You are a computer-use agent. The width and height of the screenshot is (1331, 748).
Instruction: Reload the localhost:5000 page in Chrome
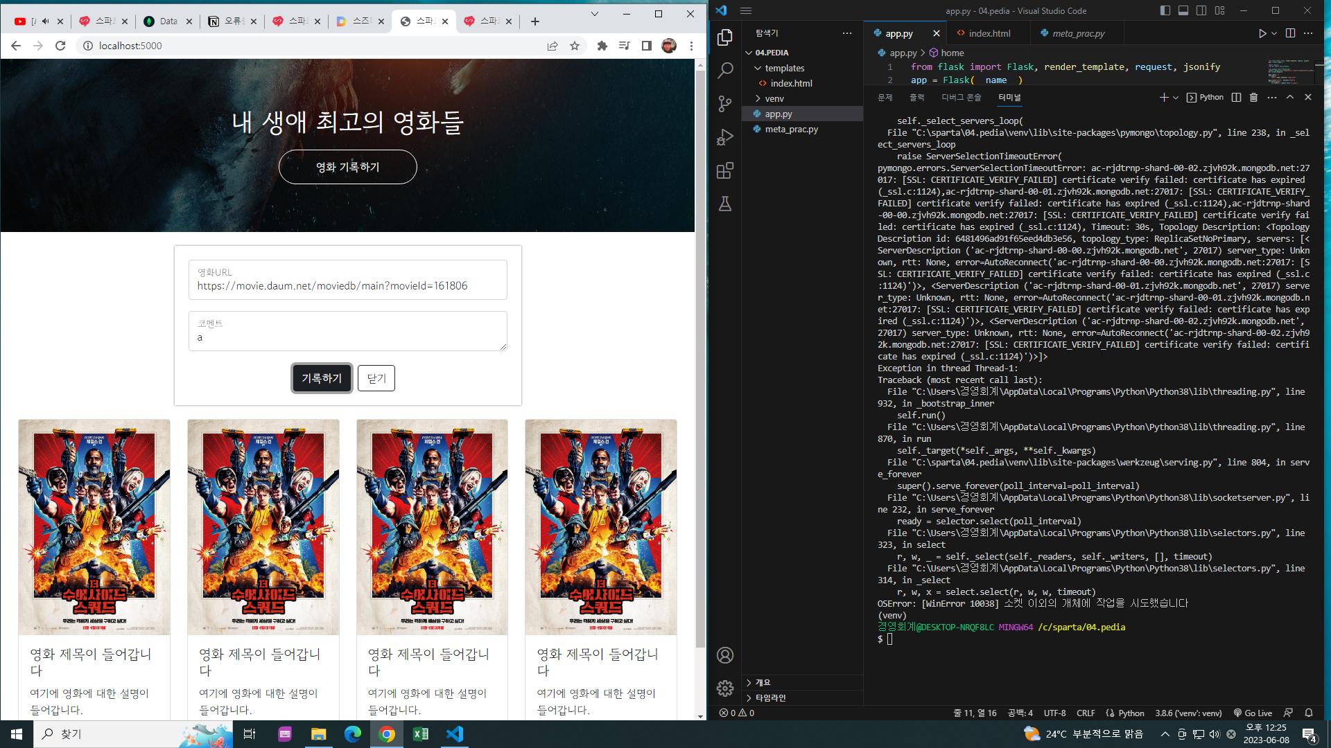[x=60, y=46]
